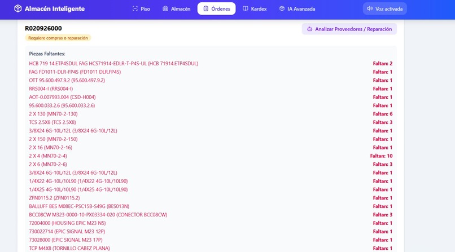Select 2 X 130 (MN70-2-130) row

(211, 114)
